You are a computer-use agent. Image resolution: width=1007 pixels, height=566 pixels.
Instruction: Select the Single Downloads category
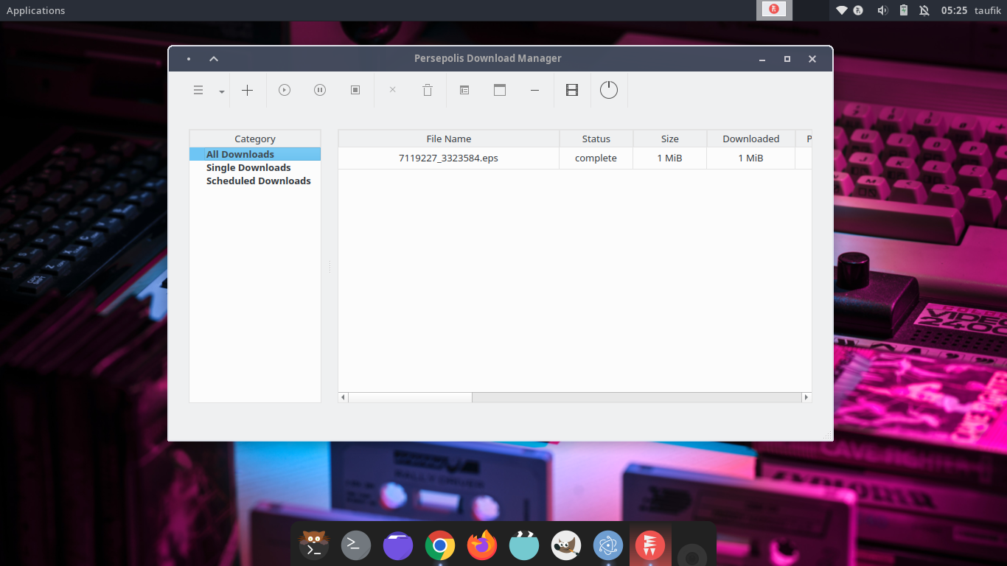coord(248,167)
